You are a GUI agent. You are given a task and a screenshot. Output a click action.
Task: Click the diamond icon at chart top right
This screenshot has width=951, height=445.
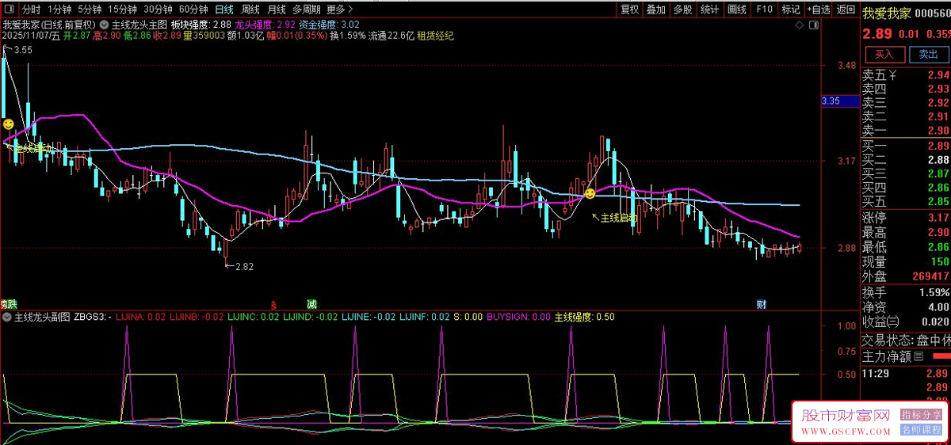click(x=800, y=25)
